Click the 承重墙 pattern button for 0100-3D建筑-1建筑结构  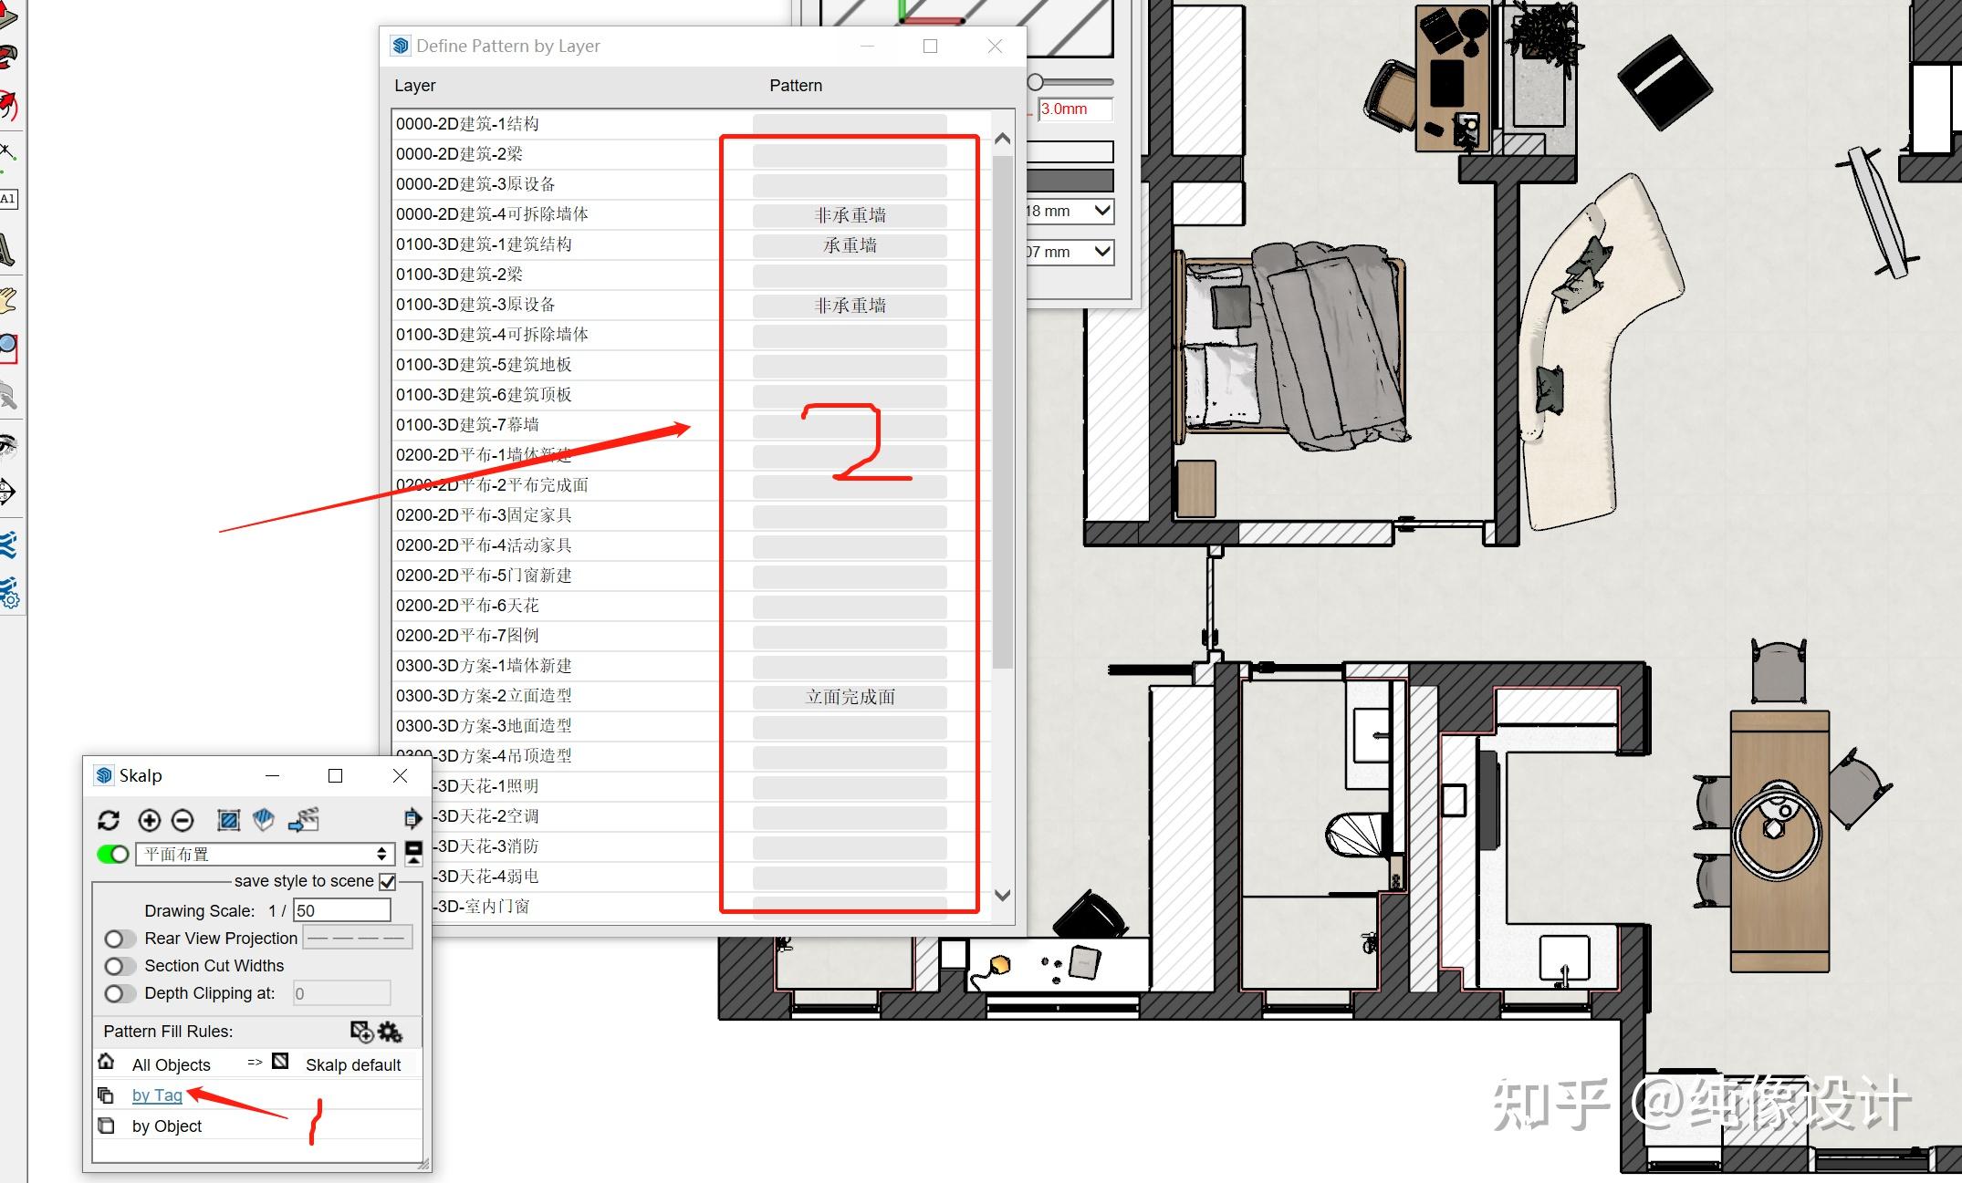click(850, 244)
